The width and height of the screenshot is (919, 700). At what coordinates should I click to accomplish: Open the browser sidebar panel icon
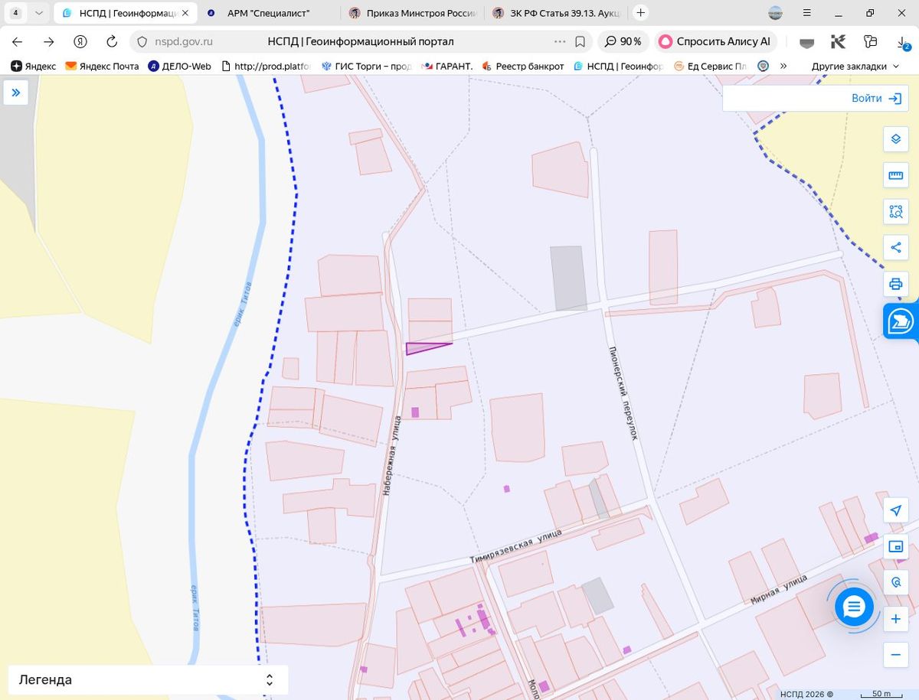pyautogui.click(x=869, y=42)
